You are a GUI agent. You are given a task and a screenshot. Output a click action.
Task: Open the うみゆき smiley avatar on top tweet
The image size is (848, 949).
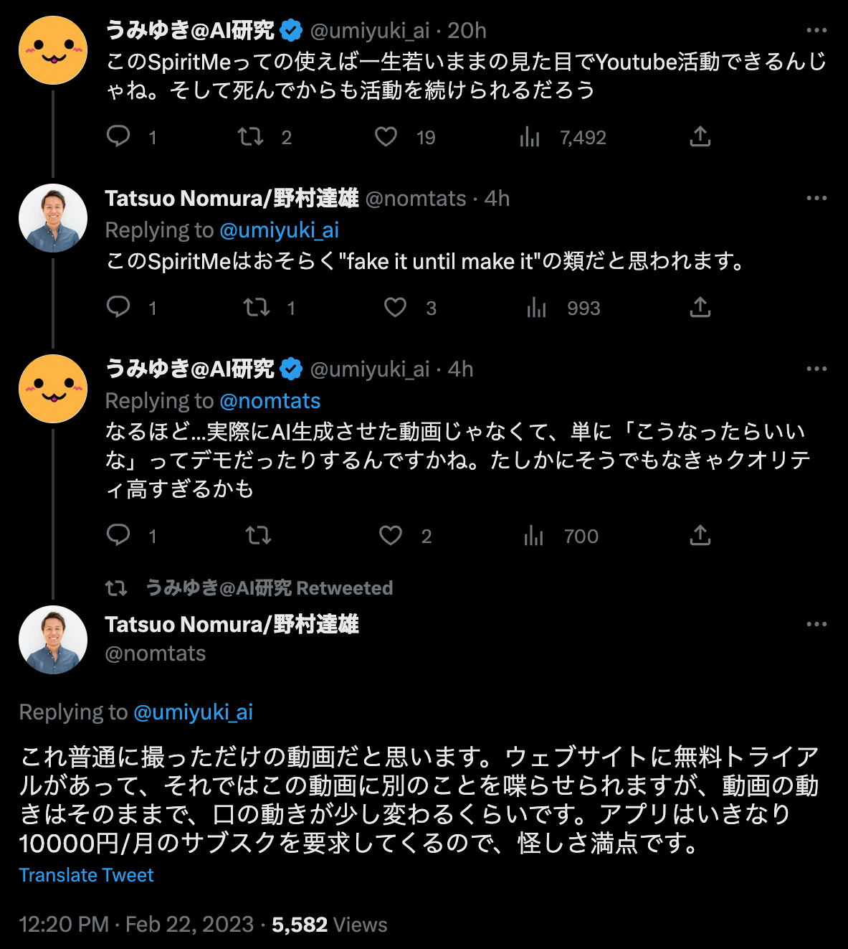tap(53, 50)
